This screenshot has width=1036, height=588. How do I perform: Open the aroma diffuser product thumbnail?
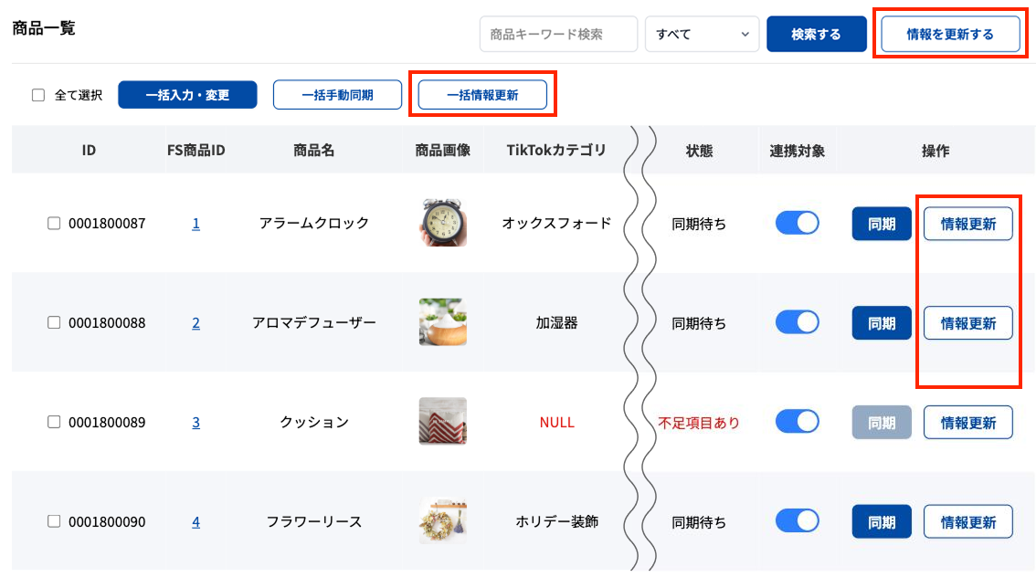click(443, 322)
